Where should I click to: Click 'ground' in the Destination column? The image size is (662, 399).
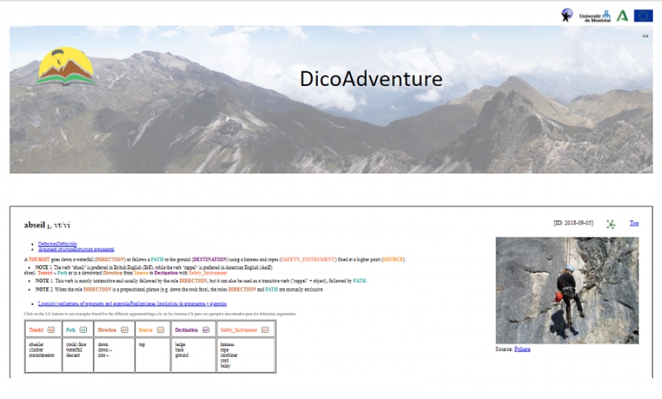[182, 355]
